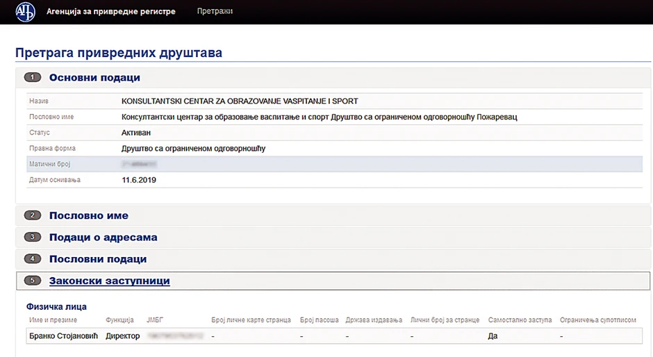Open Агенција за привредне регистре home link

pyautogui.click(x=110, y=12)
